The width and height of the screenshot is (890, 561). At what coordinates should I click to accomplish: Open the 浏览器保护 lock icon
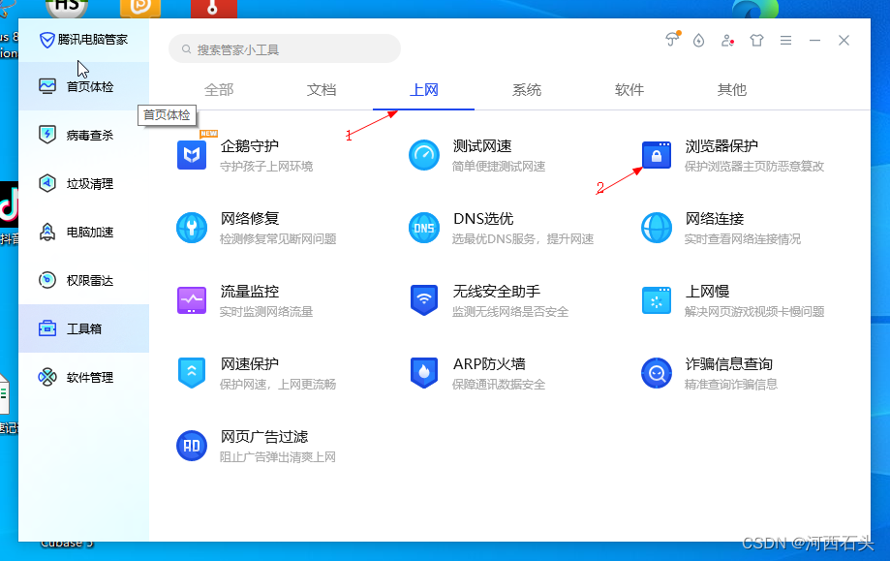pyautogui.click(x=657, y=155)
